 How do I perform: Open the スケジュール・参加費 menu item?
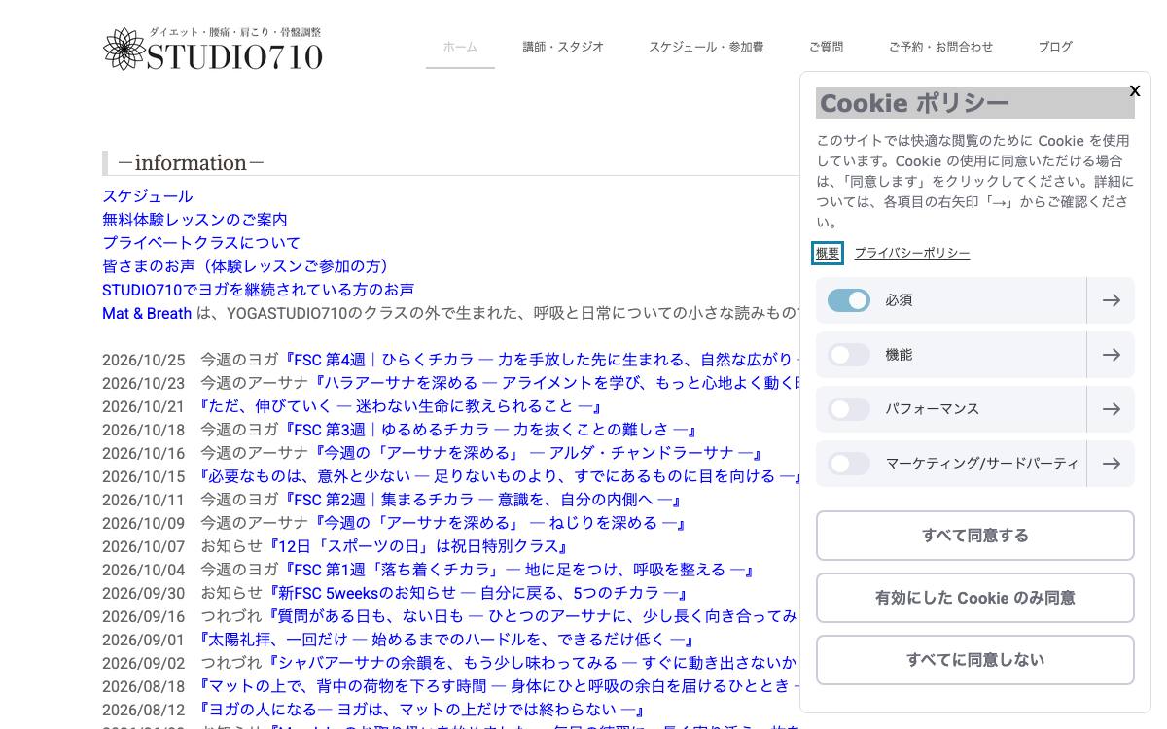click(x=706, y=47)
